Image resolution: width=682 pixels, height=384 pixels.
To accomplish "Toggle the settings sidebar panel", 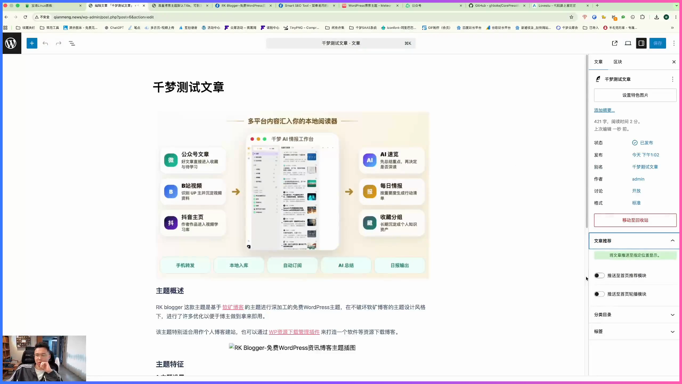I will coord(641,43).
